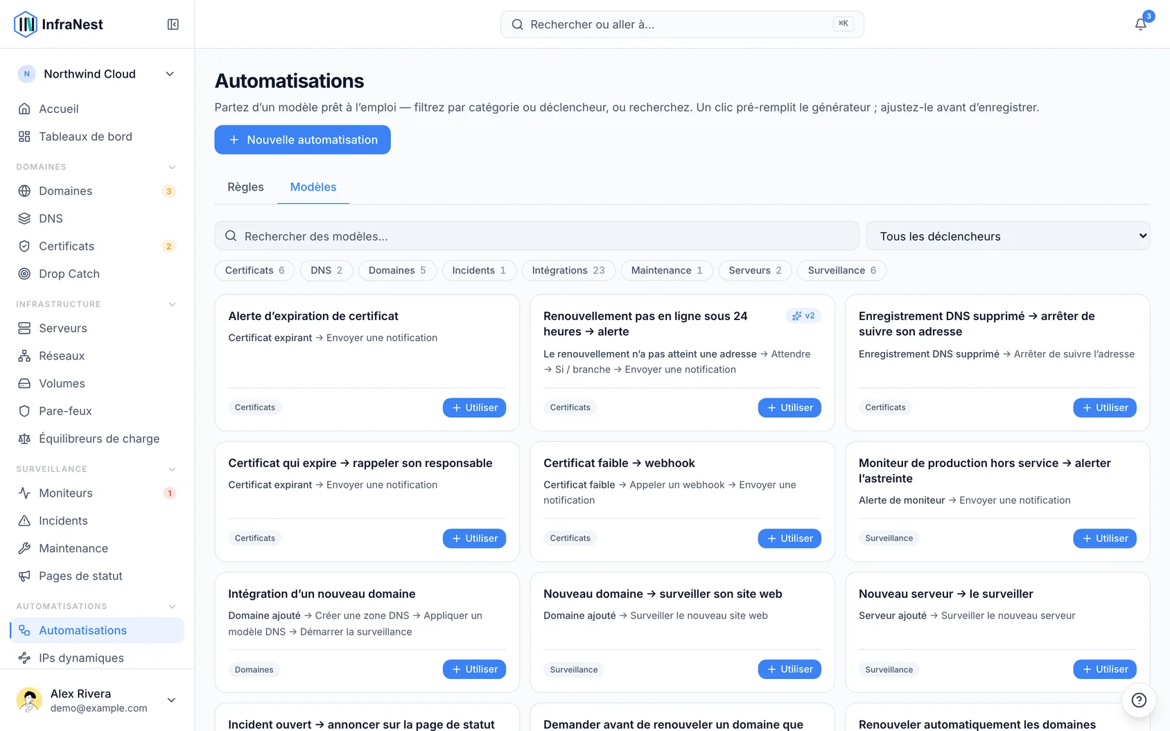The image size is (1170, 731).
Task: Use Enregistrement DNS supprimé template
Action: [x=1105, y=407]
